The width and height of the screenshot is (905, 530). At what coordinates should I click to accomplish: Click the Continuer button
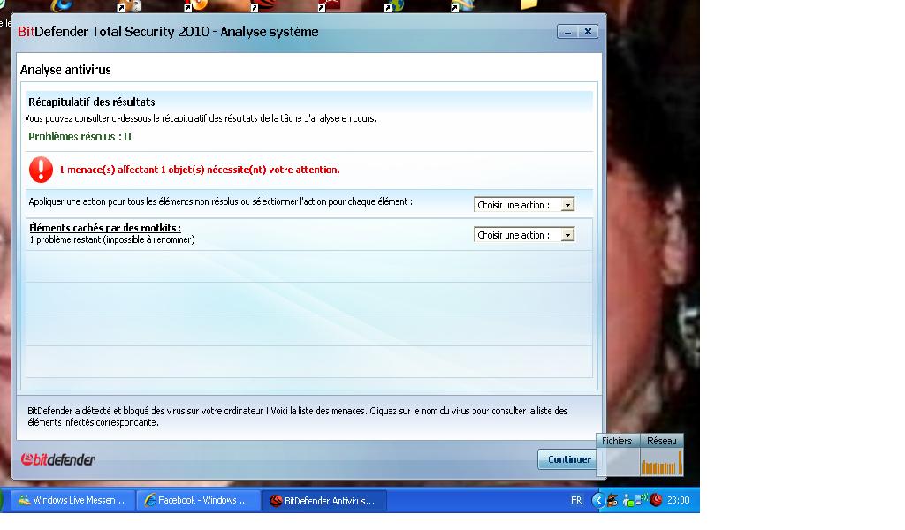[x=569, y=459]
